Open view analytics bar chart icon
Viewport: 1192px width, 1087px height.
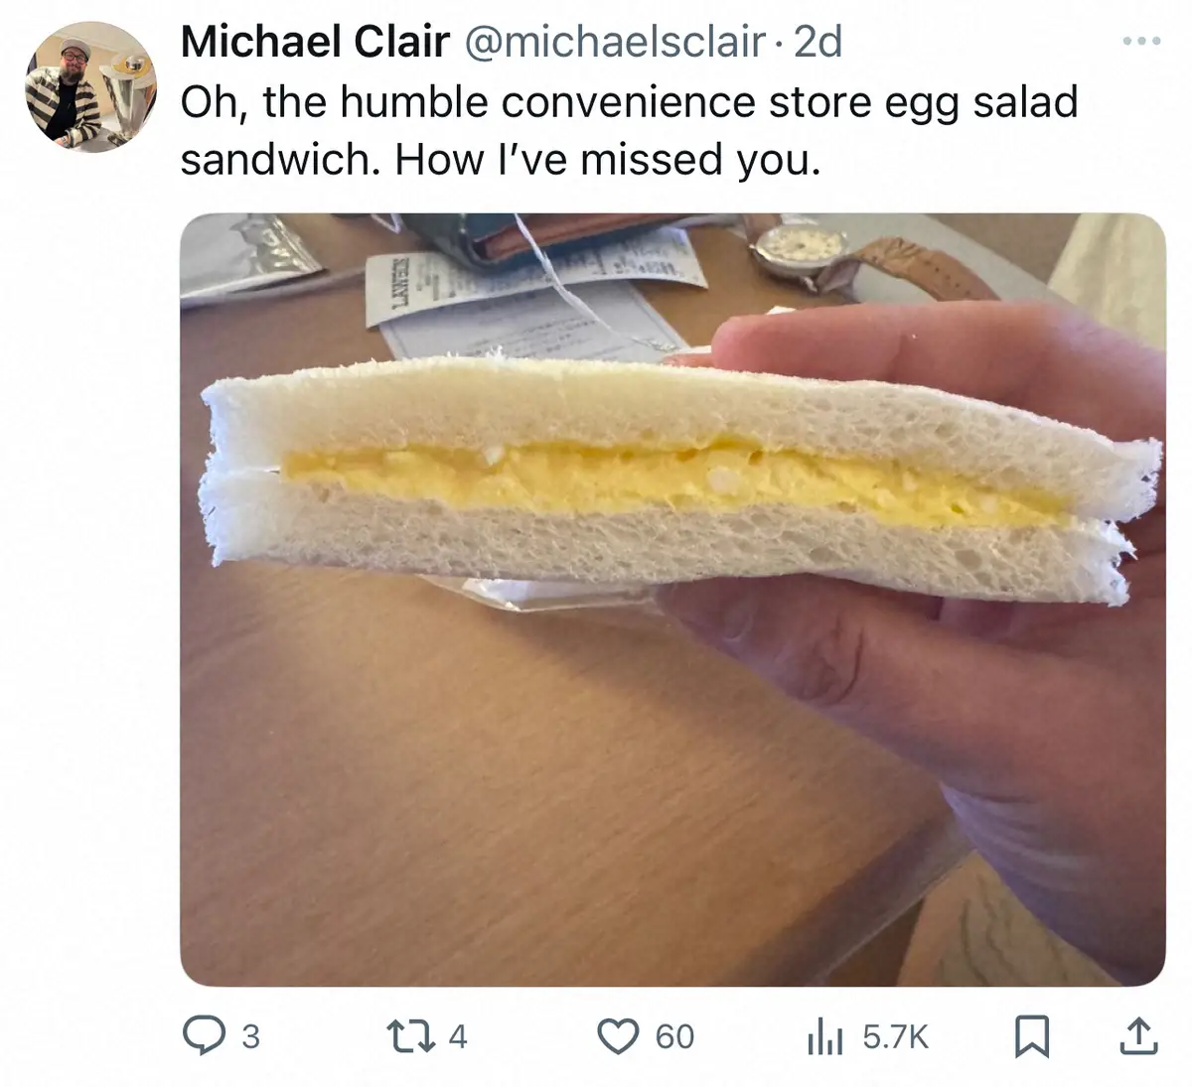pos(823,1036)
